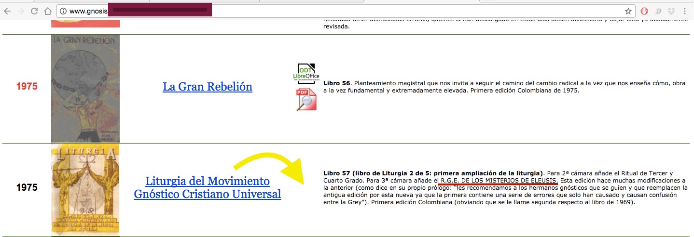Click the greyed-out extension icon beside Dropbox
694x237 pixels.
coord(658,11)
